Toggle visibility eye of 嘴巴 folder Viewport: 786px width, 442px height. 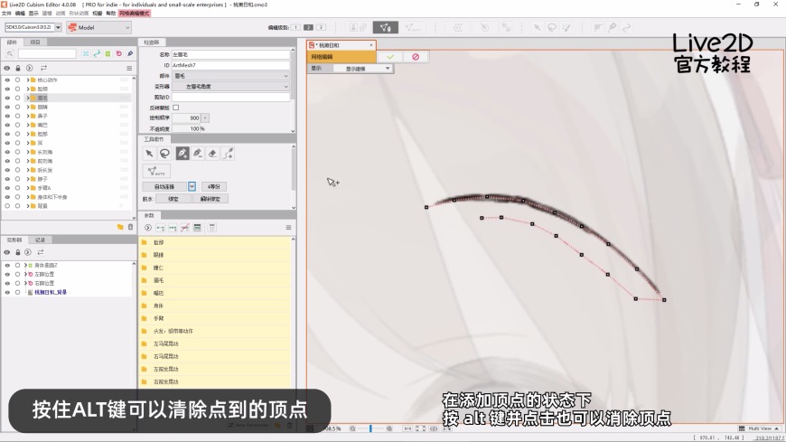point(7,125)
